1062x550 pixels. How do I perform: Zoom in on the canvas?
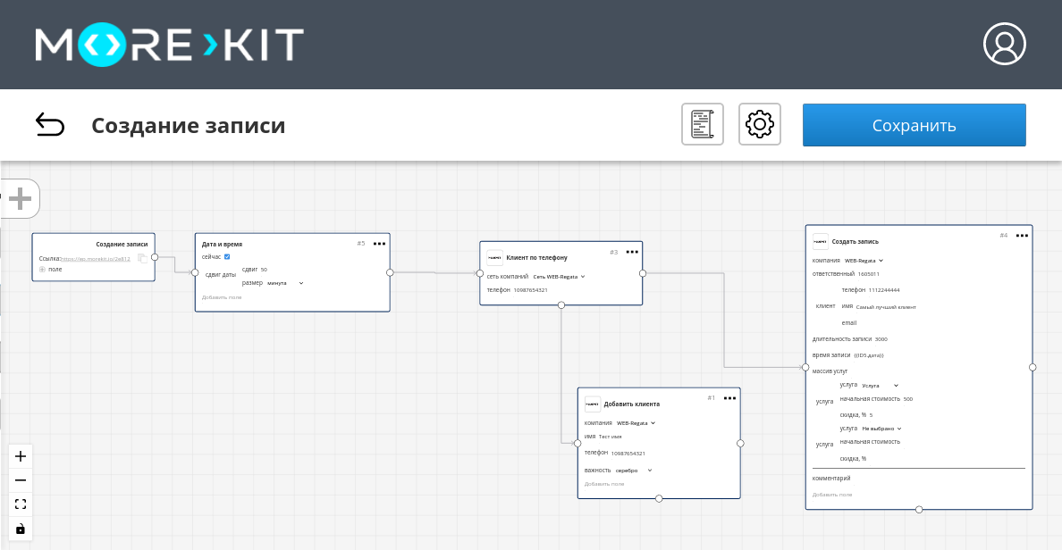coord(21,455)
